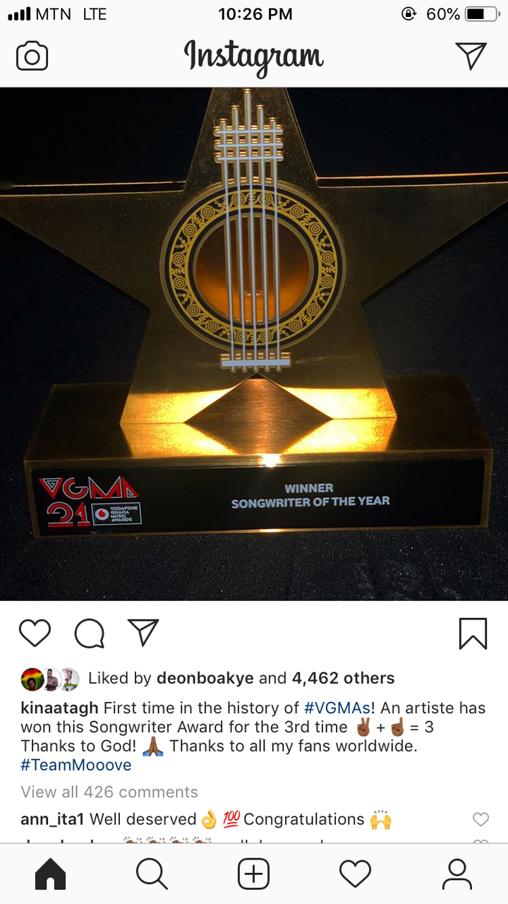Like the post with the heart icon
The height and width of the screenshot is (904, 508).
coord(35,633)
